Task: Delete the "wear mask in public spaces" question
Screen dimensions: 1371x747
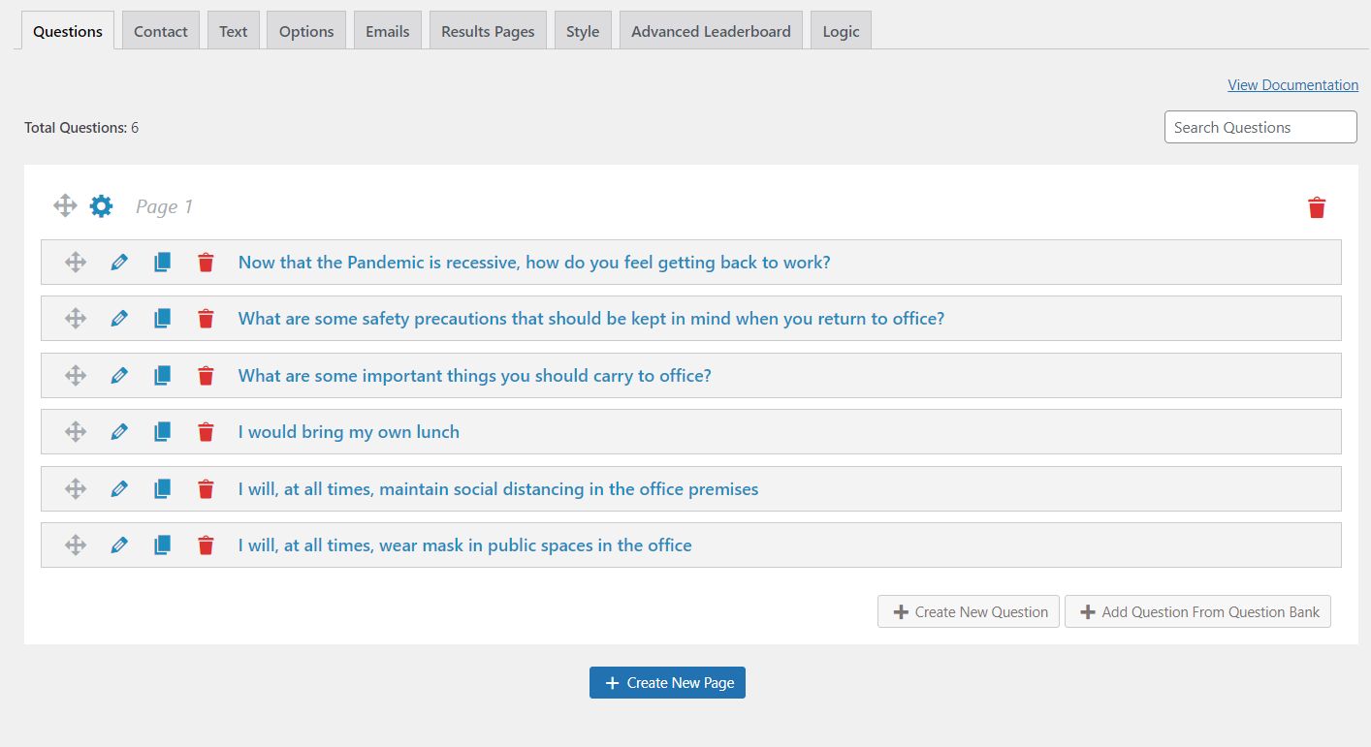Action: coord(206,545)
